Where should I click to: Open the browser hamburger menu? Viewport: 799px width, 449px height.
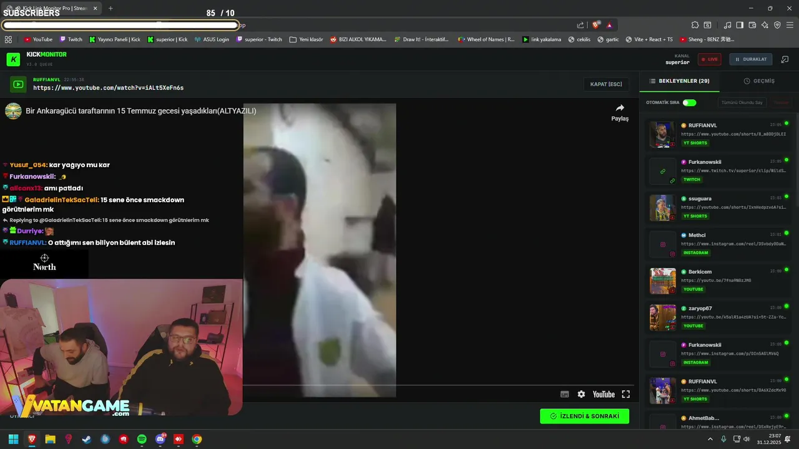790,25
